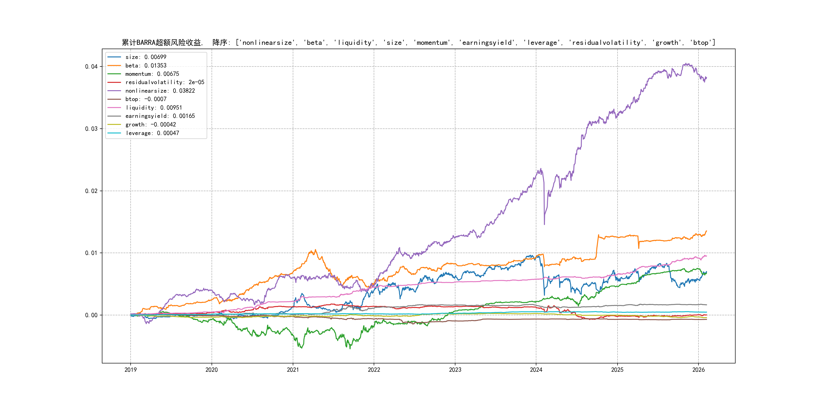817x408 pixels.
Task: Click the 2024 x-axis tick label
Action: coord(536,370)
